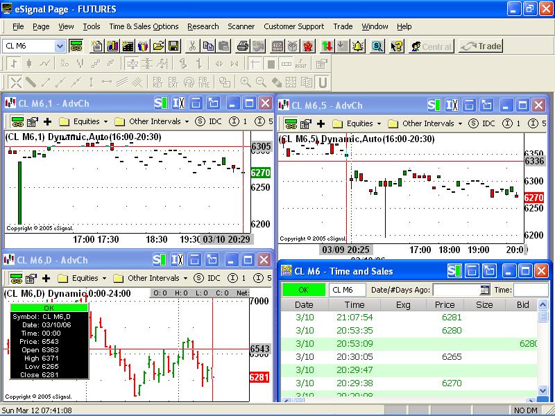The width and height of the screenshot is (555, 416).
Task: Open the Scanner menu
Action: coord(241,26)
